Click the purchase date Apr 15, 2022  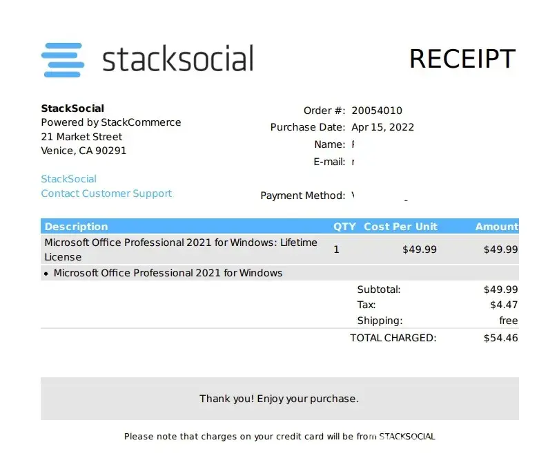pos(382,127)
